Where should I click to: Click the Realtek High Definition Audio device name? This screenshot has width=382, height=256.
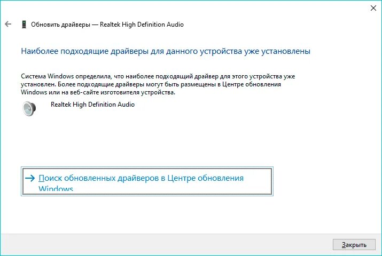[92, 105]
